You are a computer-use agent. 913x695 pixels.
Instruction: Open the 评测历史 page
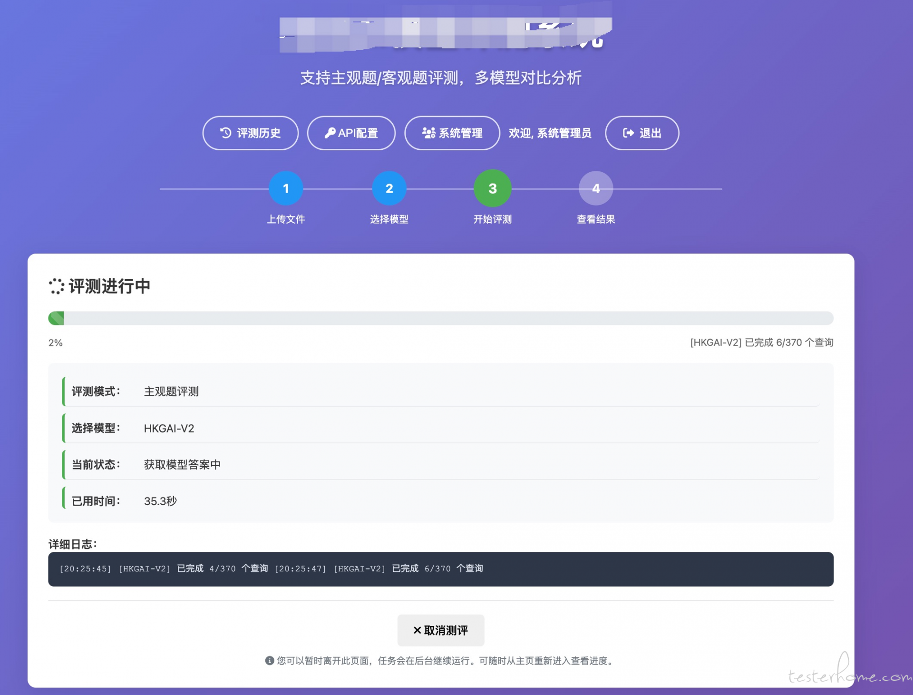(251, 133)
